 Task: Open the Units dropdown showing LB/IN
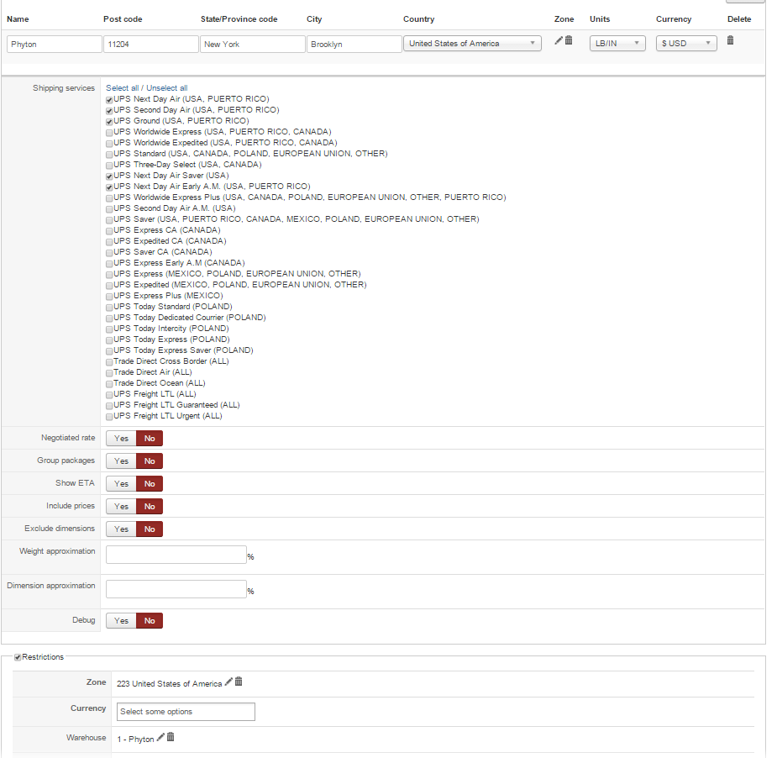pyautogui.click(x=617, y=43)
